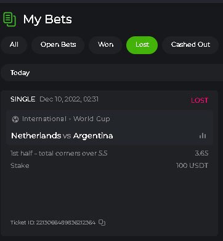223x241 pixels.
Task: Click the SINGLE bet type label
Action: tap(23, 100)
